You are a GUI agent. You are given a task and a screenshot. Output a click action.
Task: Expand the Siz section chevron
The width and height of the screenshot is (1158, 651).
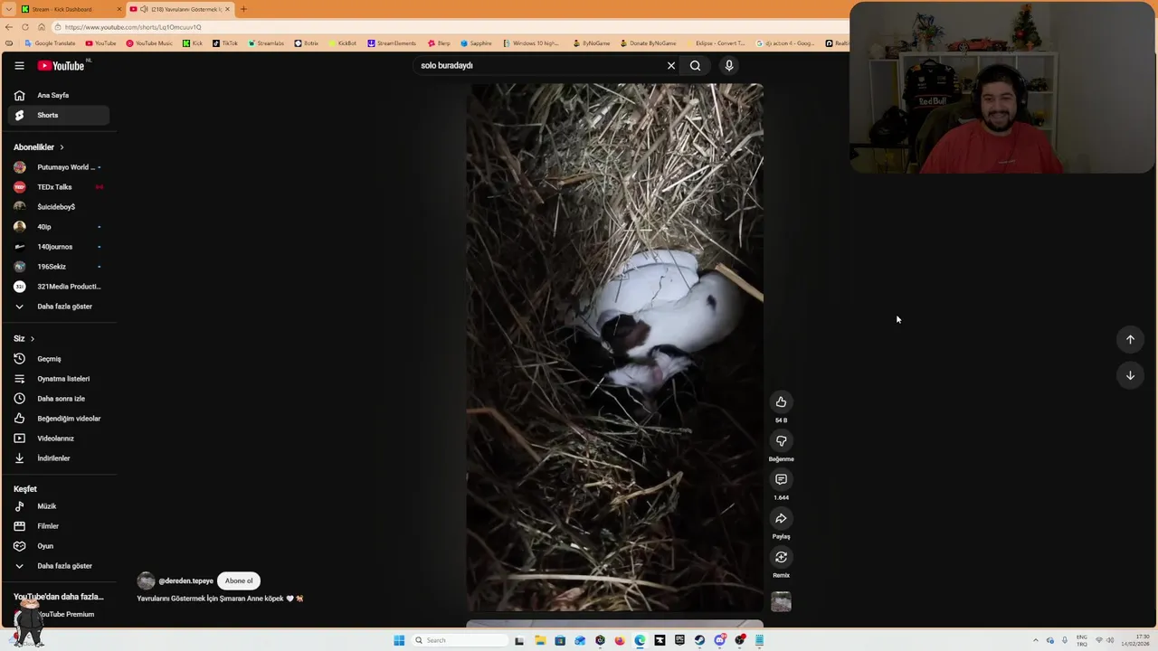(x=33, y=339)
